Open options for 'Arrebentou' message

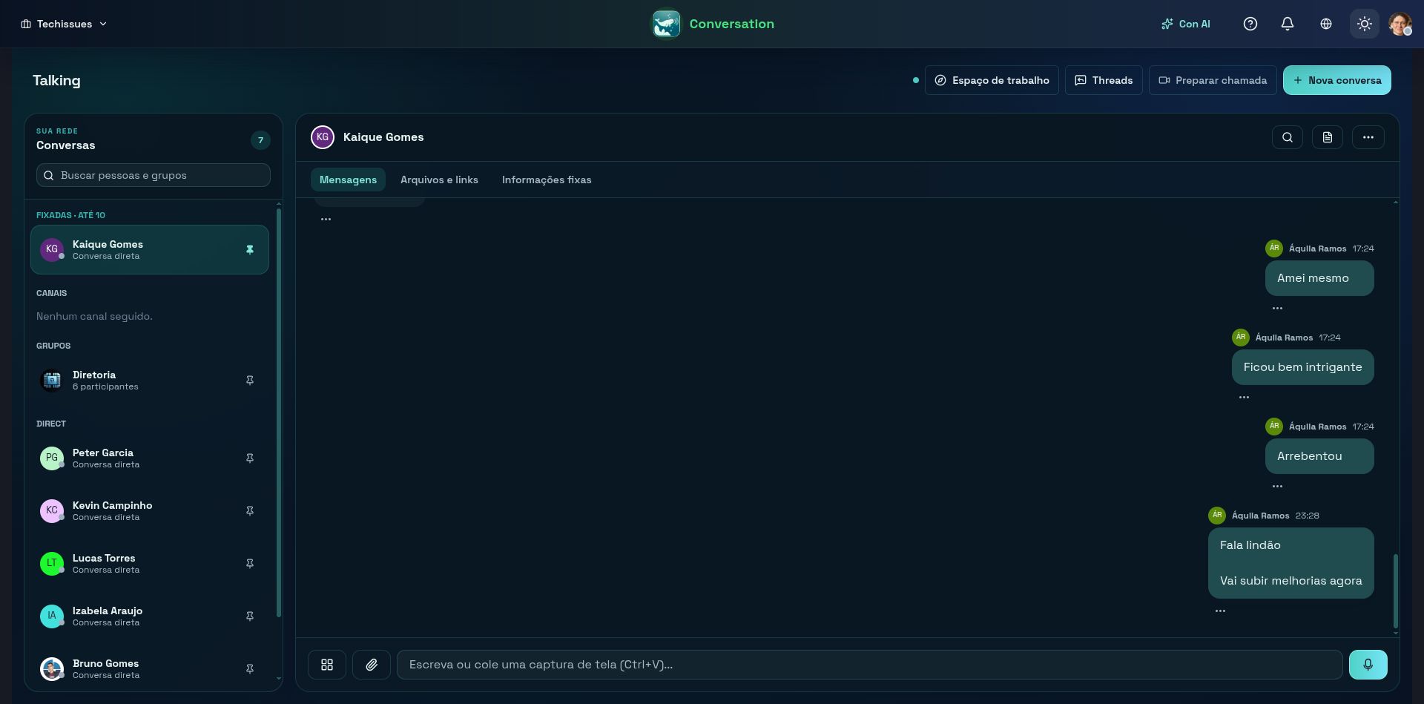[1277, 486]
